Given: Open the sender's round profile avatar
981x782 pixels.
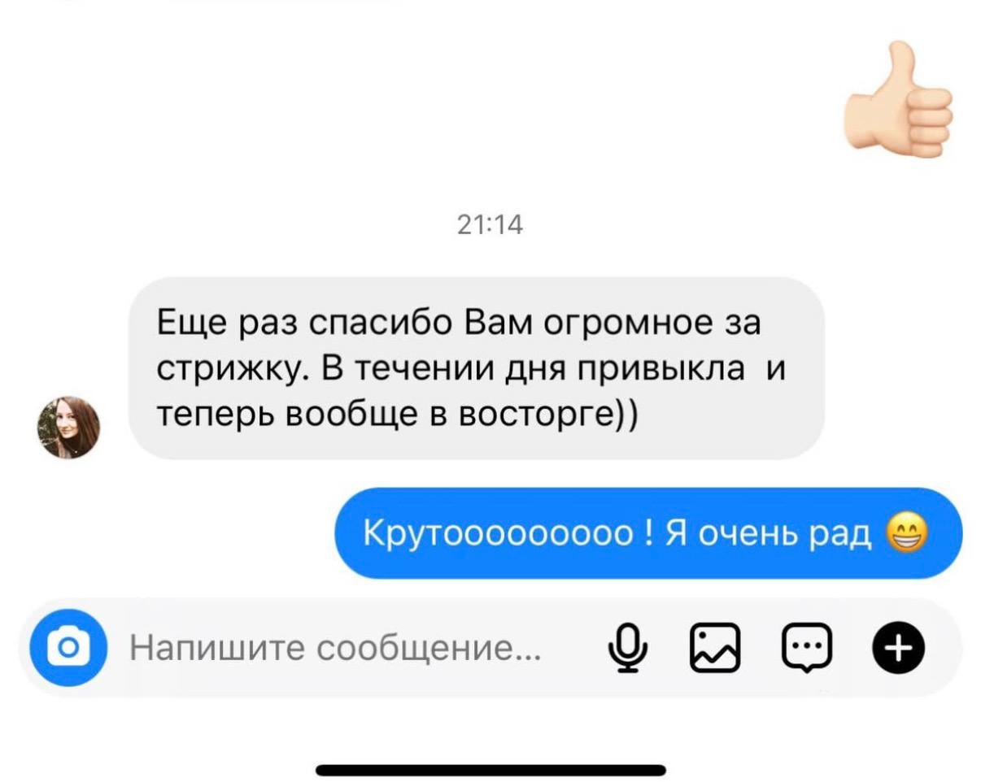Looking at the screenshot, I should click(x=68, y=428).
